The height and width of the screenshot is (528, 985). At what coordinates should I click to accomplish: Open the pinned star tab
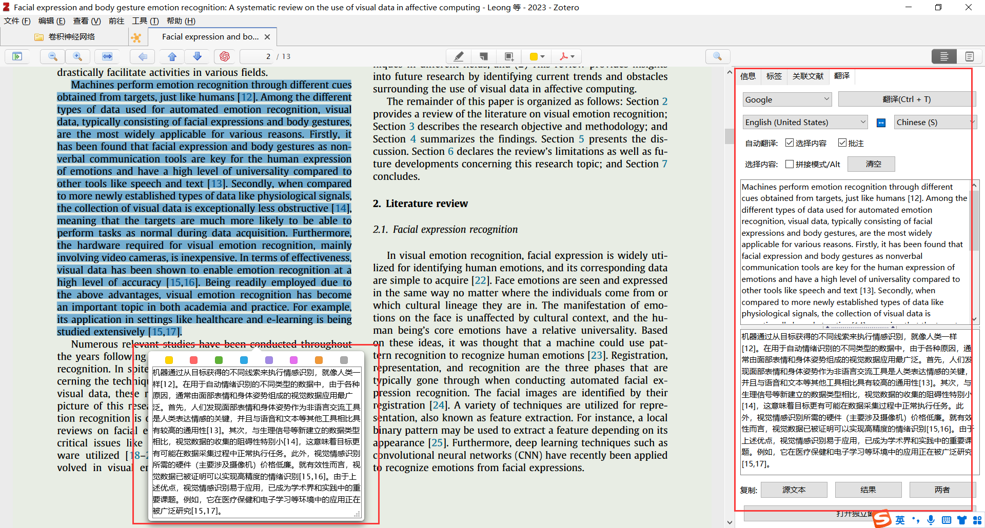click(x=136, y=37)
